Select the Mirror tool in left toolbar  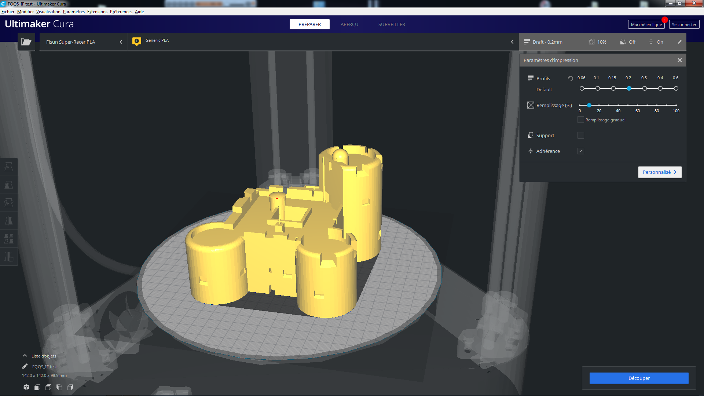[9, 221]
